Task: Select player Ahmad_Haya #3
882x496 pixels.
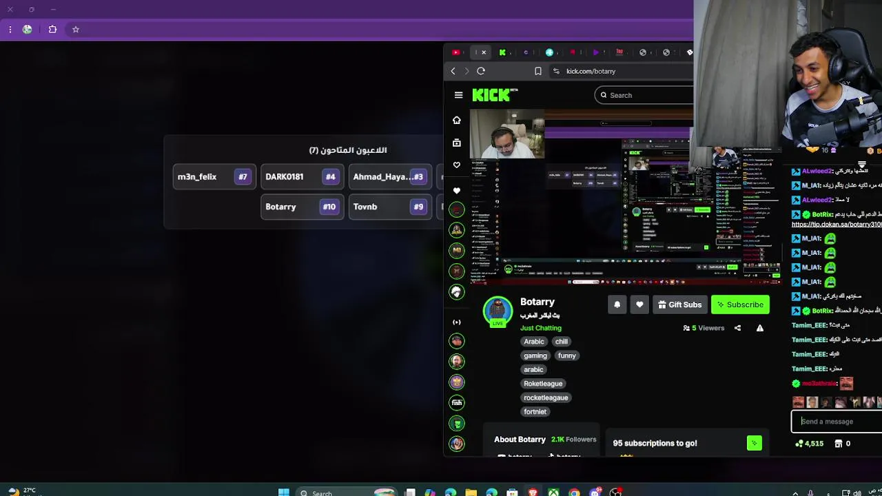Action: tap(390, 177)
